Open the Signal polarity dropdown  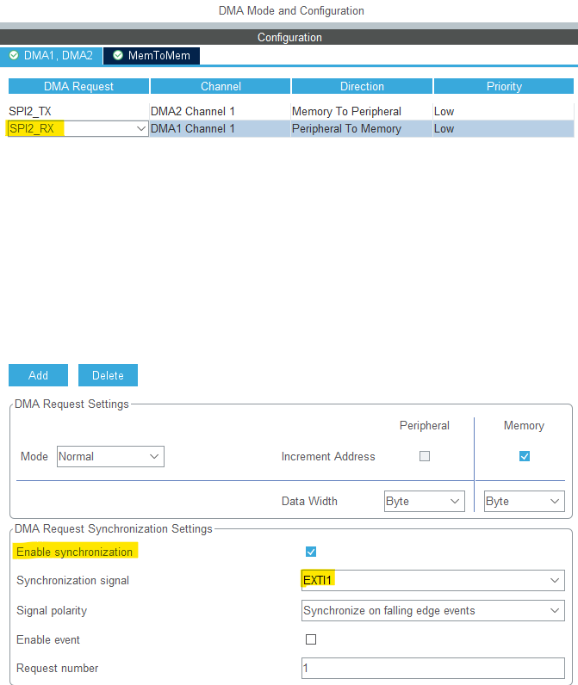tap(432, 610)
